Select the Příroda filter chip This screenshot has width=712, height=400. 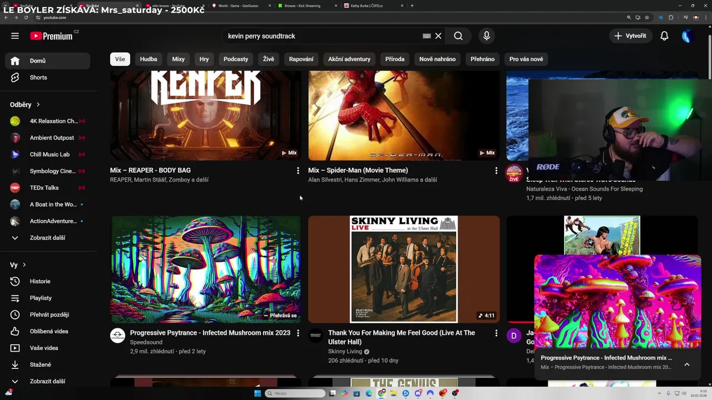[395, 59]
